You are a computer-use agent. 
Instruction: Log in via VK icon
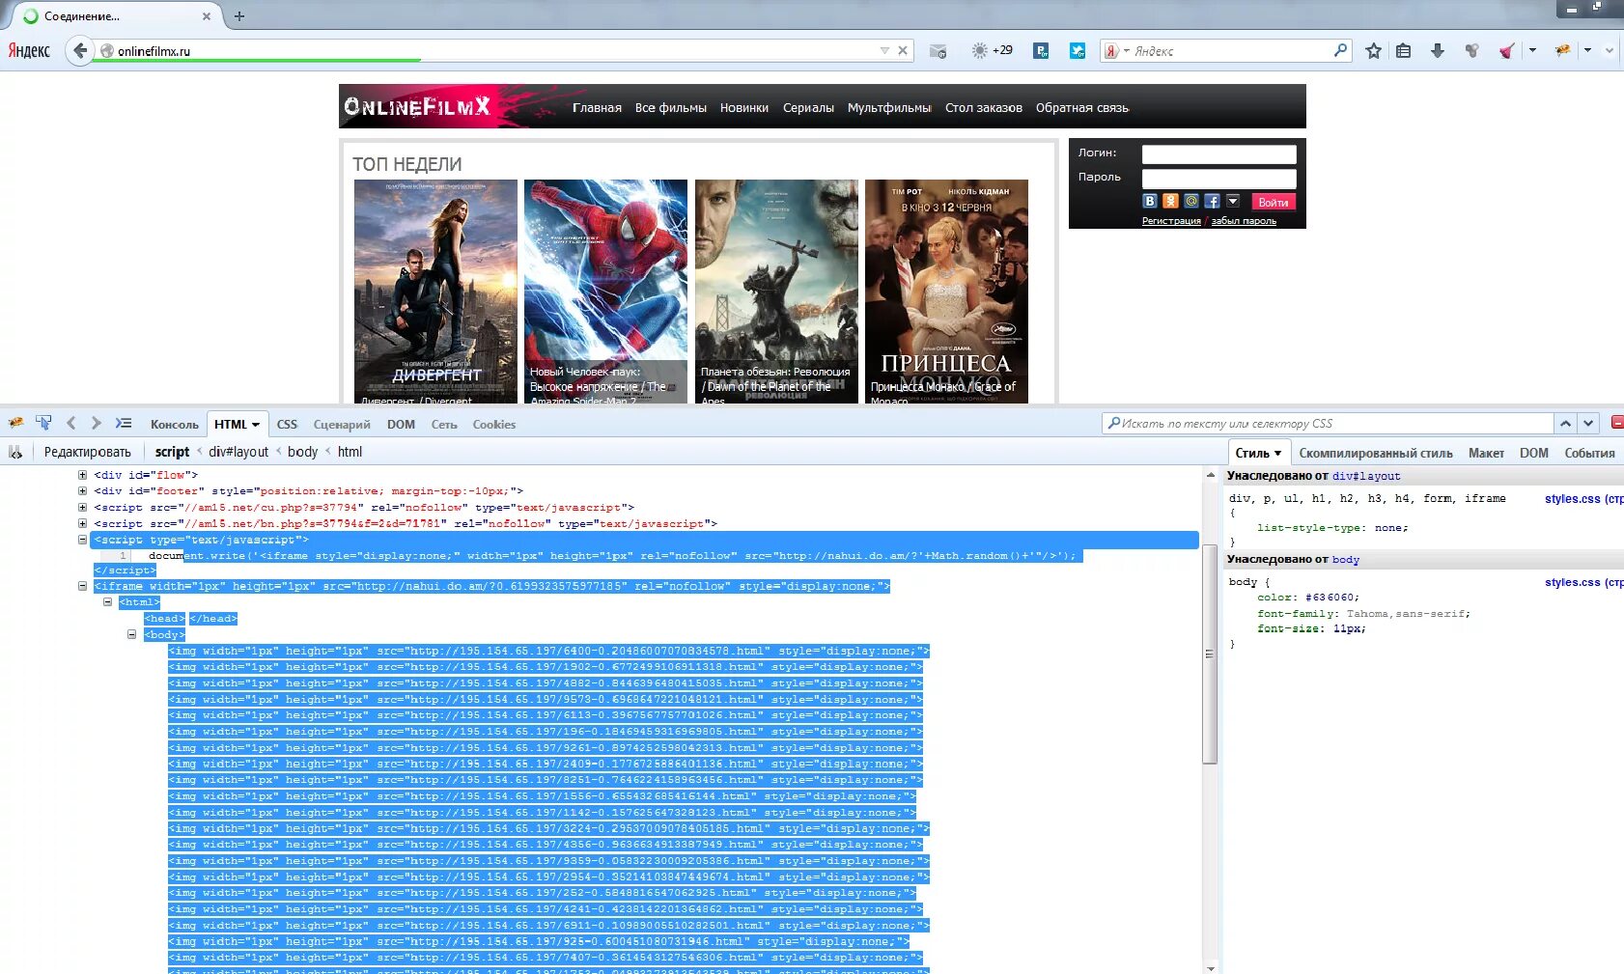(x=1149, y=201)
